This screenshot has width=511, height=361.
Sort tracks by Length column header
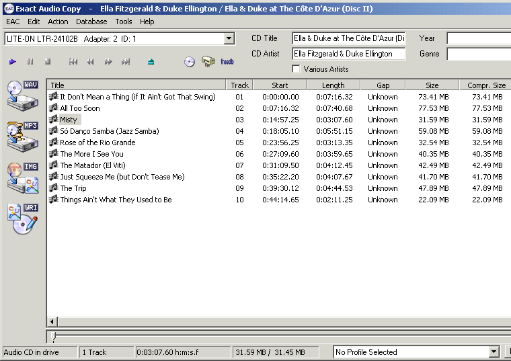coord(333,85)
